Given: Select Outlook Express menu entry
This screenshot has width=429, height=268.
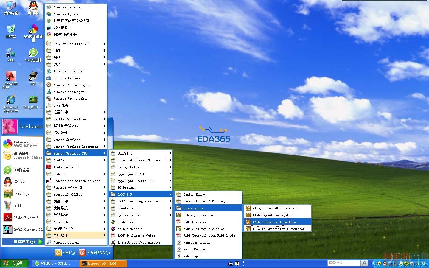Looking at the screenshot, I should coord(76,78).
